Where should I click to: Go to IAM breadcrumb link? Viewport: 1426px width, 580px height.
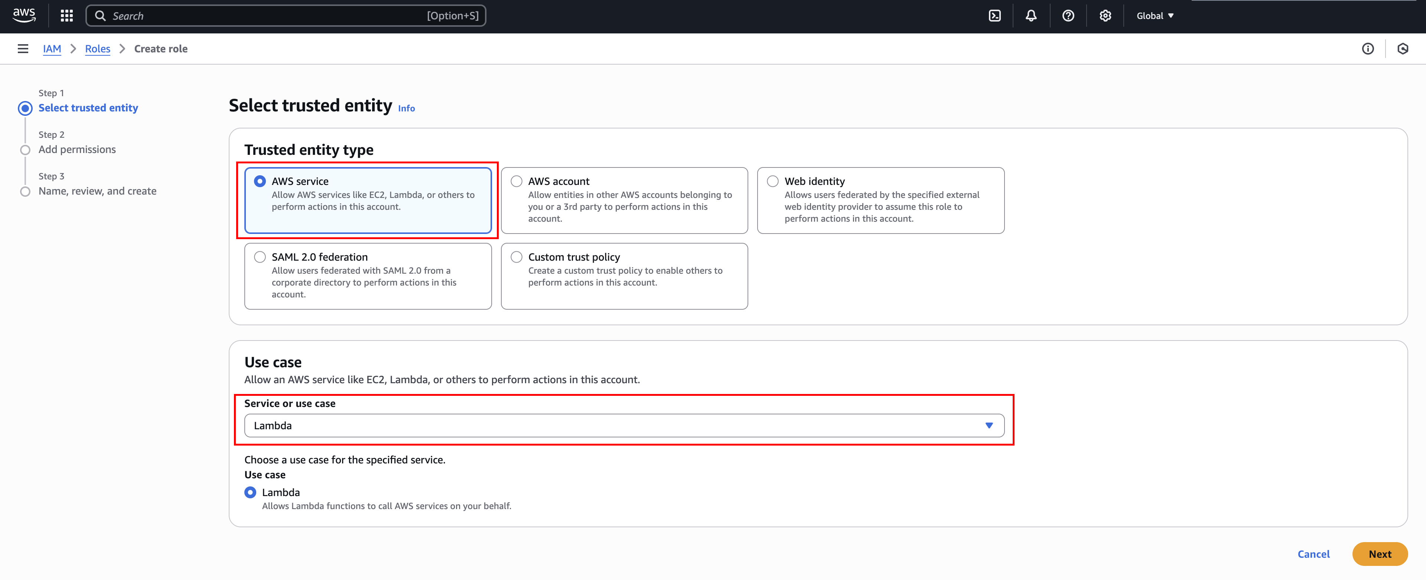(x=52, y=49)
